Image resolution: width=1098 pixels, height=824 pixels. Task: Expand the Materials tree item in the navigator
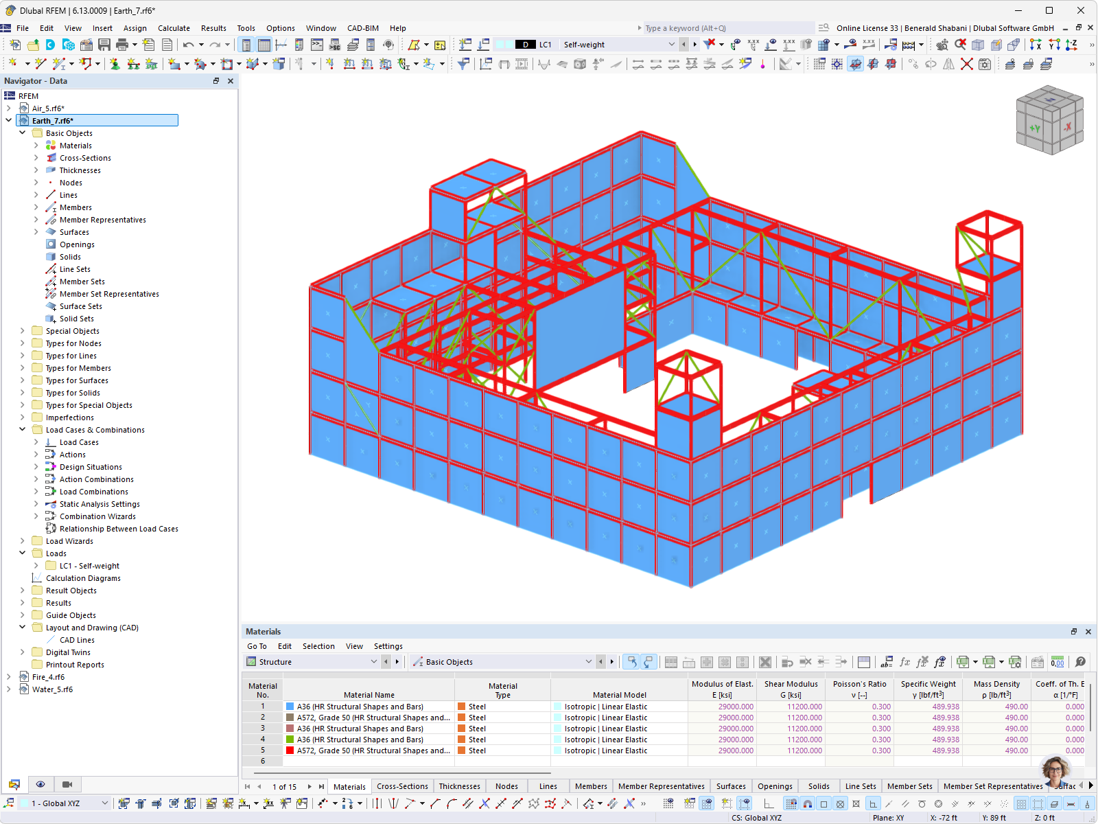[x=36, y=145]
